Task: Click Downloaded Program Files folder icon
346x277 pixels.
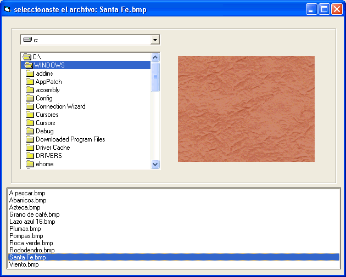Action: [30, 139]
